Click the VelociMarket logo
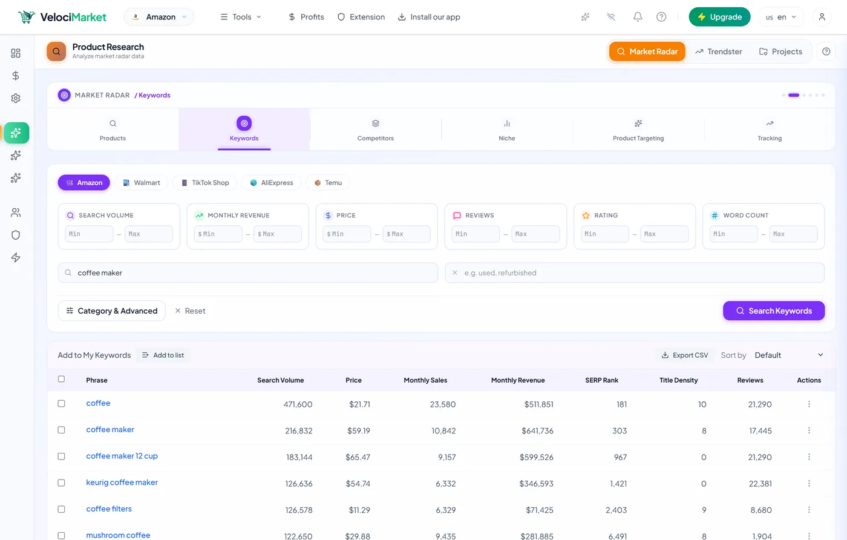The width and height of the screenshot is (847, 540). tap(62, 17)
